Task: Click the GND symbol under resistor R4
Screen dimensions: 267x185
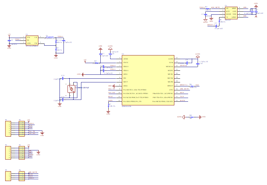Action: 56,57
